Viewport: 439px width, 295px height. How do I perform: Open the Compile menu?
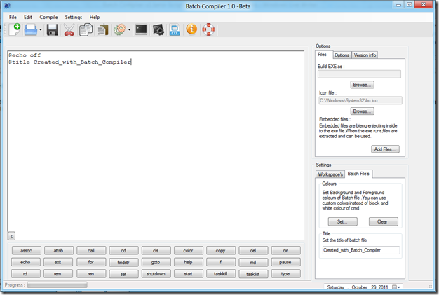coord(48,17)
